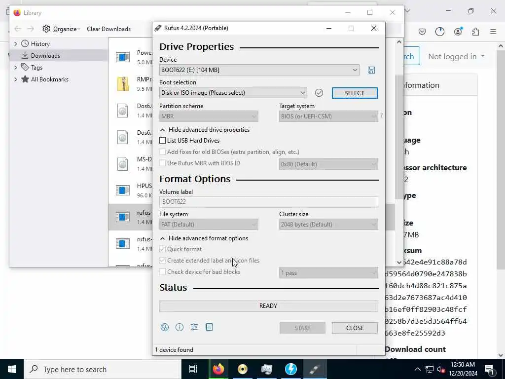Click START button in Rufus
Screen dimensions: 505x379
point(302,328)
